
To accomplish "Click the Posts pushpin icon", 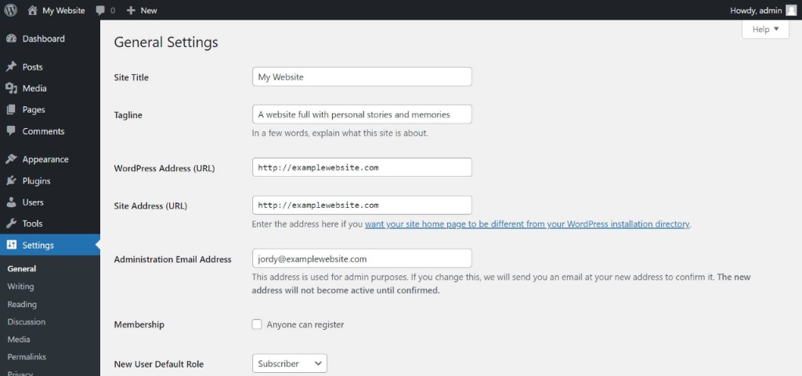I will (x=11, y=66).
